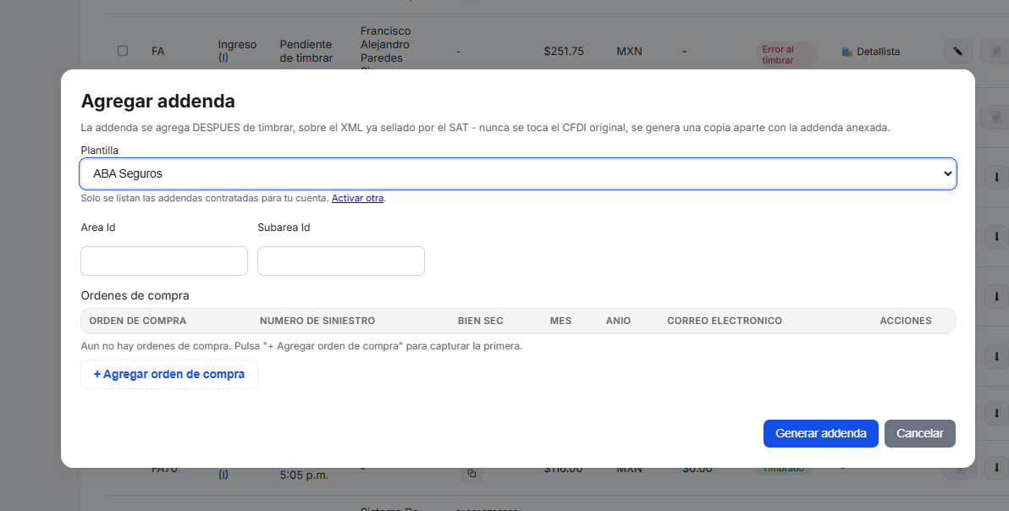
Task: Click the "Aun no hay ordenes de compra" message
Action: 301,346
